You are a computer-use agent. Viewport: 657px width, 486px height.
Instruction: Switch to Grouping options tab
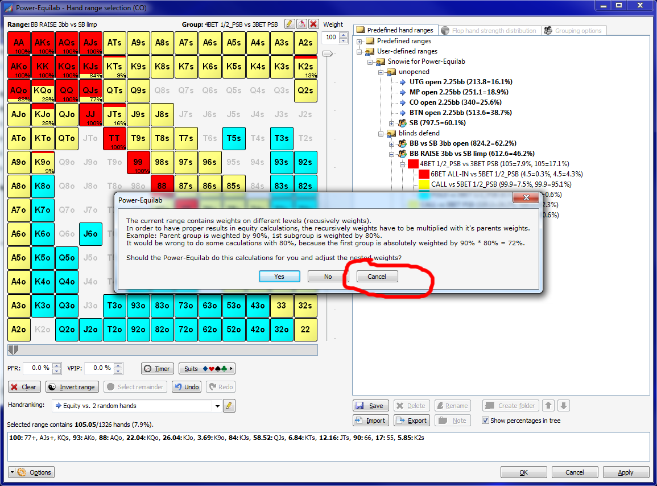click(x=573, y=31)
